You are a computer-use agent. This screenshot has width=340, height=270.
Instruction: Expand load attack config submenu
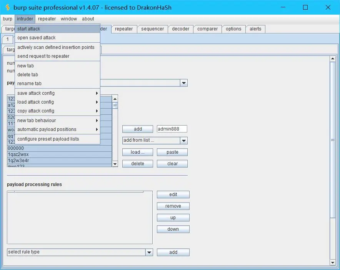[x=57, y=102]
